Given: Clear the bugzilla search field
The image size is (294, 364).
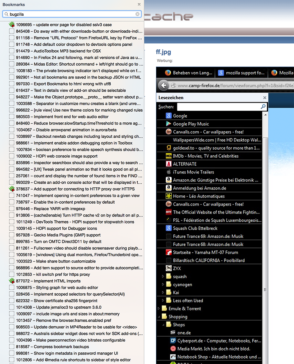Looking at the screenshot, I should (x=137, y=14).
